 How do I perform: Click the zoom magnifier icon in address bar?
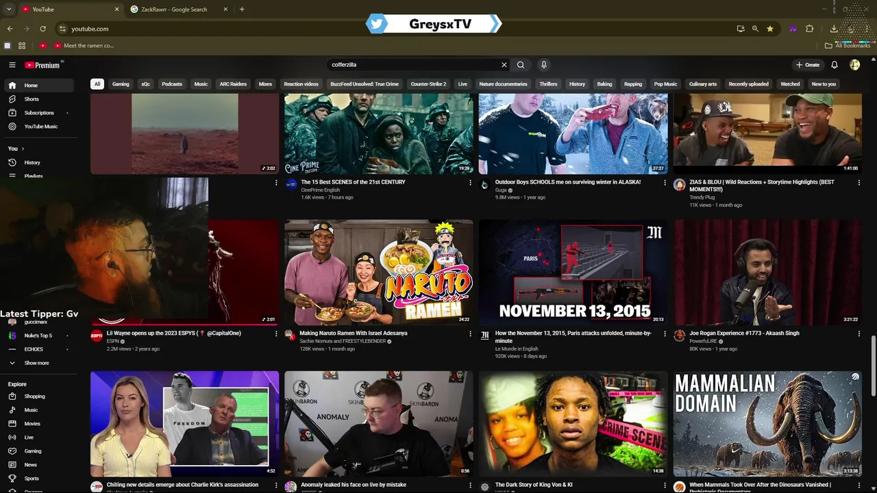pos(755,29)
